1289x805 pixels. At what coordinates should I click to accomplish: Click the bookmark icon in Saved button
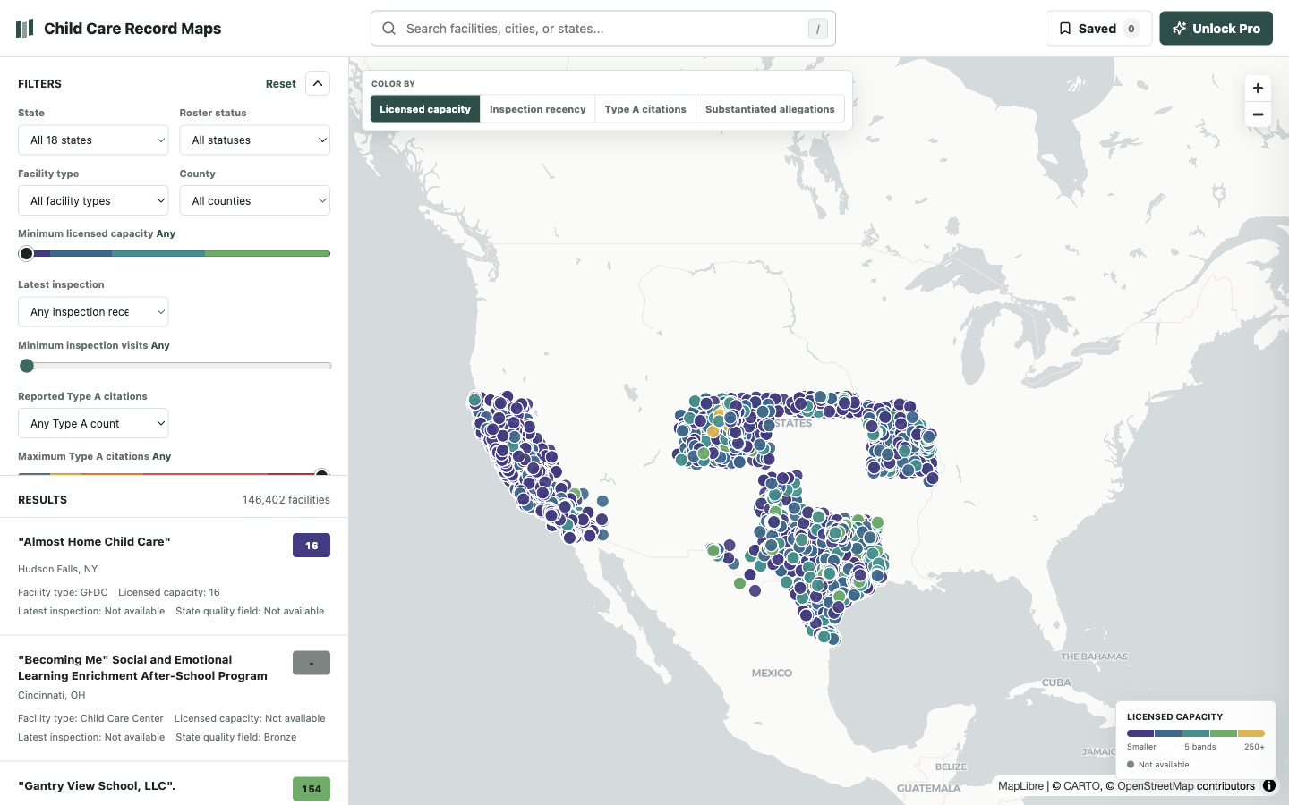[1065, 29]
